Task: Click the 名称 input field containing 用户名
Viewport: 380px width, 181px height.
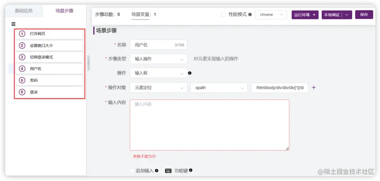Action: (x=158, y=45)
